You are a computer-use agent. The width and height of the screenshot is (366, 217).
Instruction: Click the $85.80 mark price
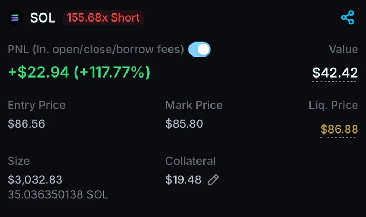tap(184, 123)
